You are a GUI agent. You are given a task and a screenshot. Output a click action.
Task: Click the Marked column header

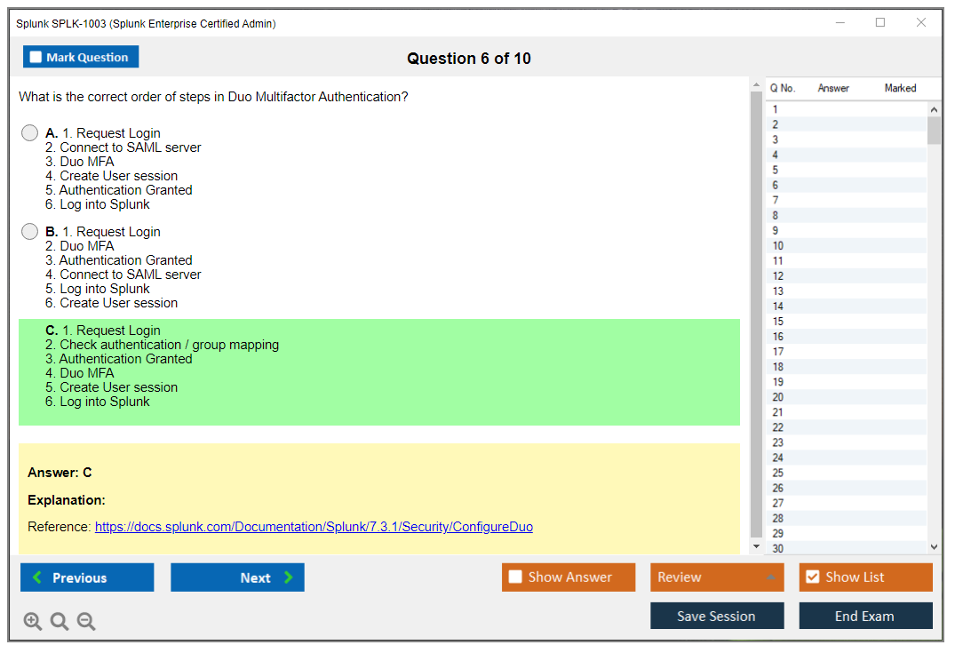(x=900, y=88)
